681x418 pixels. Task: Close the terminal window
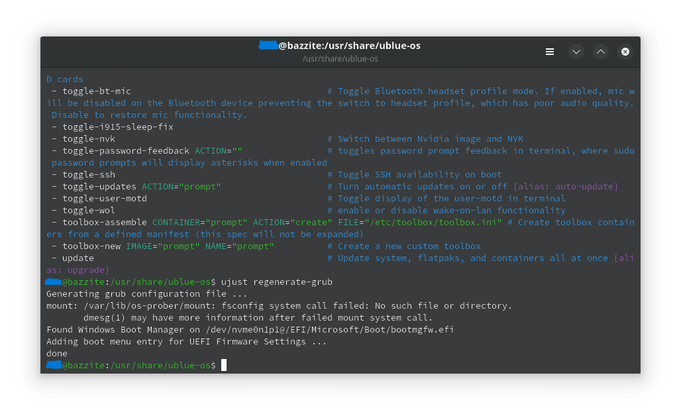click(x=625, y=52)
